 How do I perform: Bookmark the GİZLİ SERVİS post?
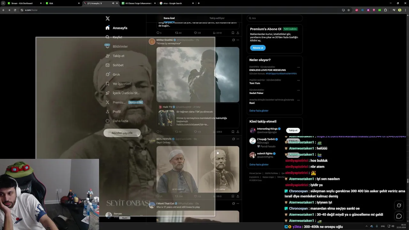(233, 196)
